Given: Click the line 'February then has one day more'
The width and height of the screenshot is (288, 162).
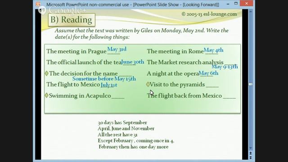Looking at the screenshot, I should click(x=134, y=147).
